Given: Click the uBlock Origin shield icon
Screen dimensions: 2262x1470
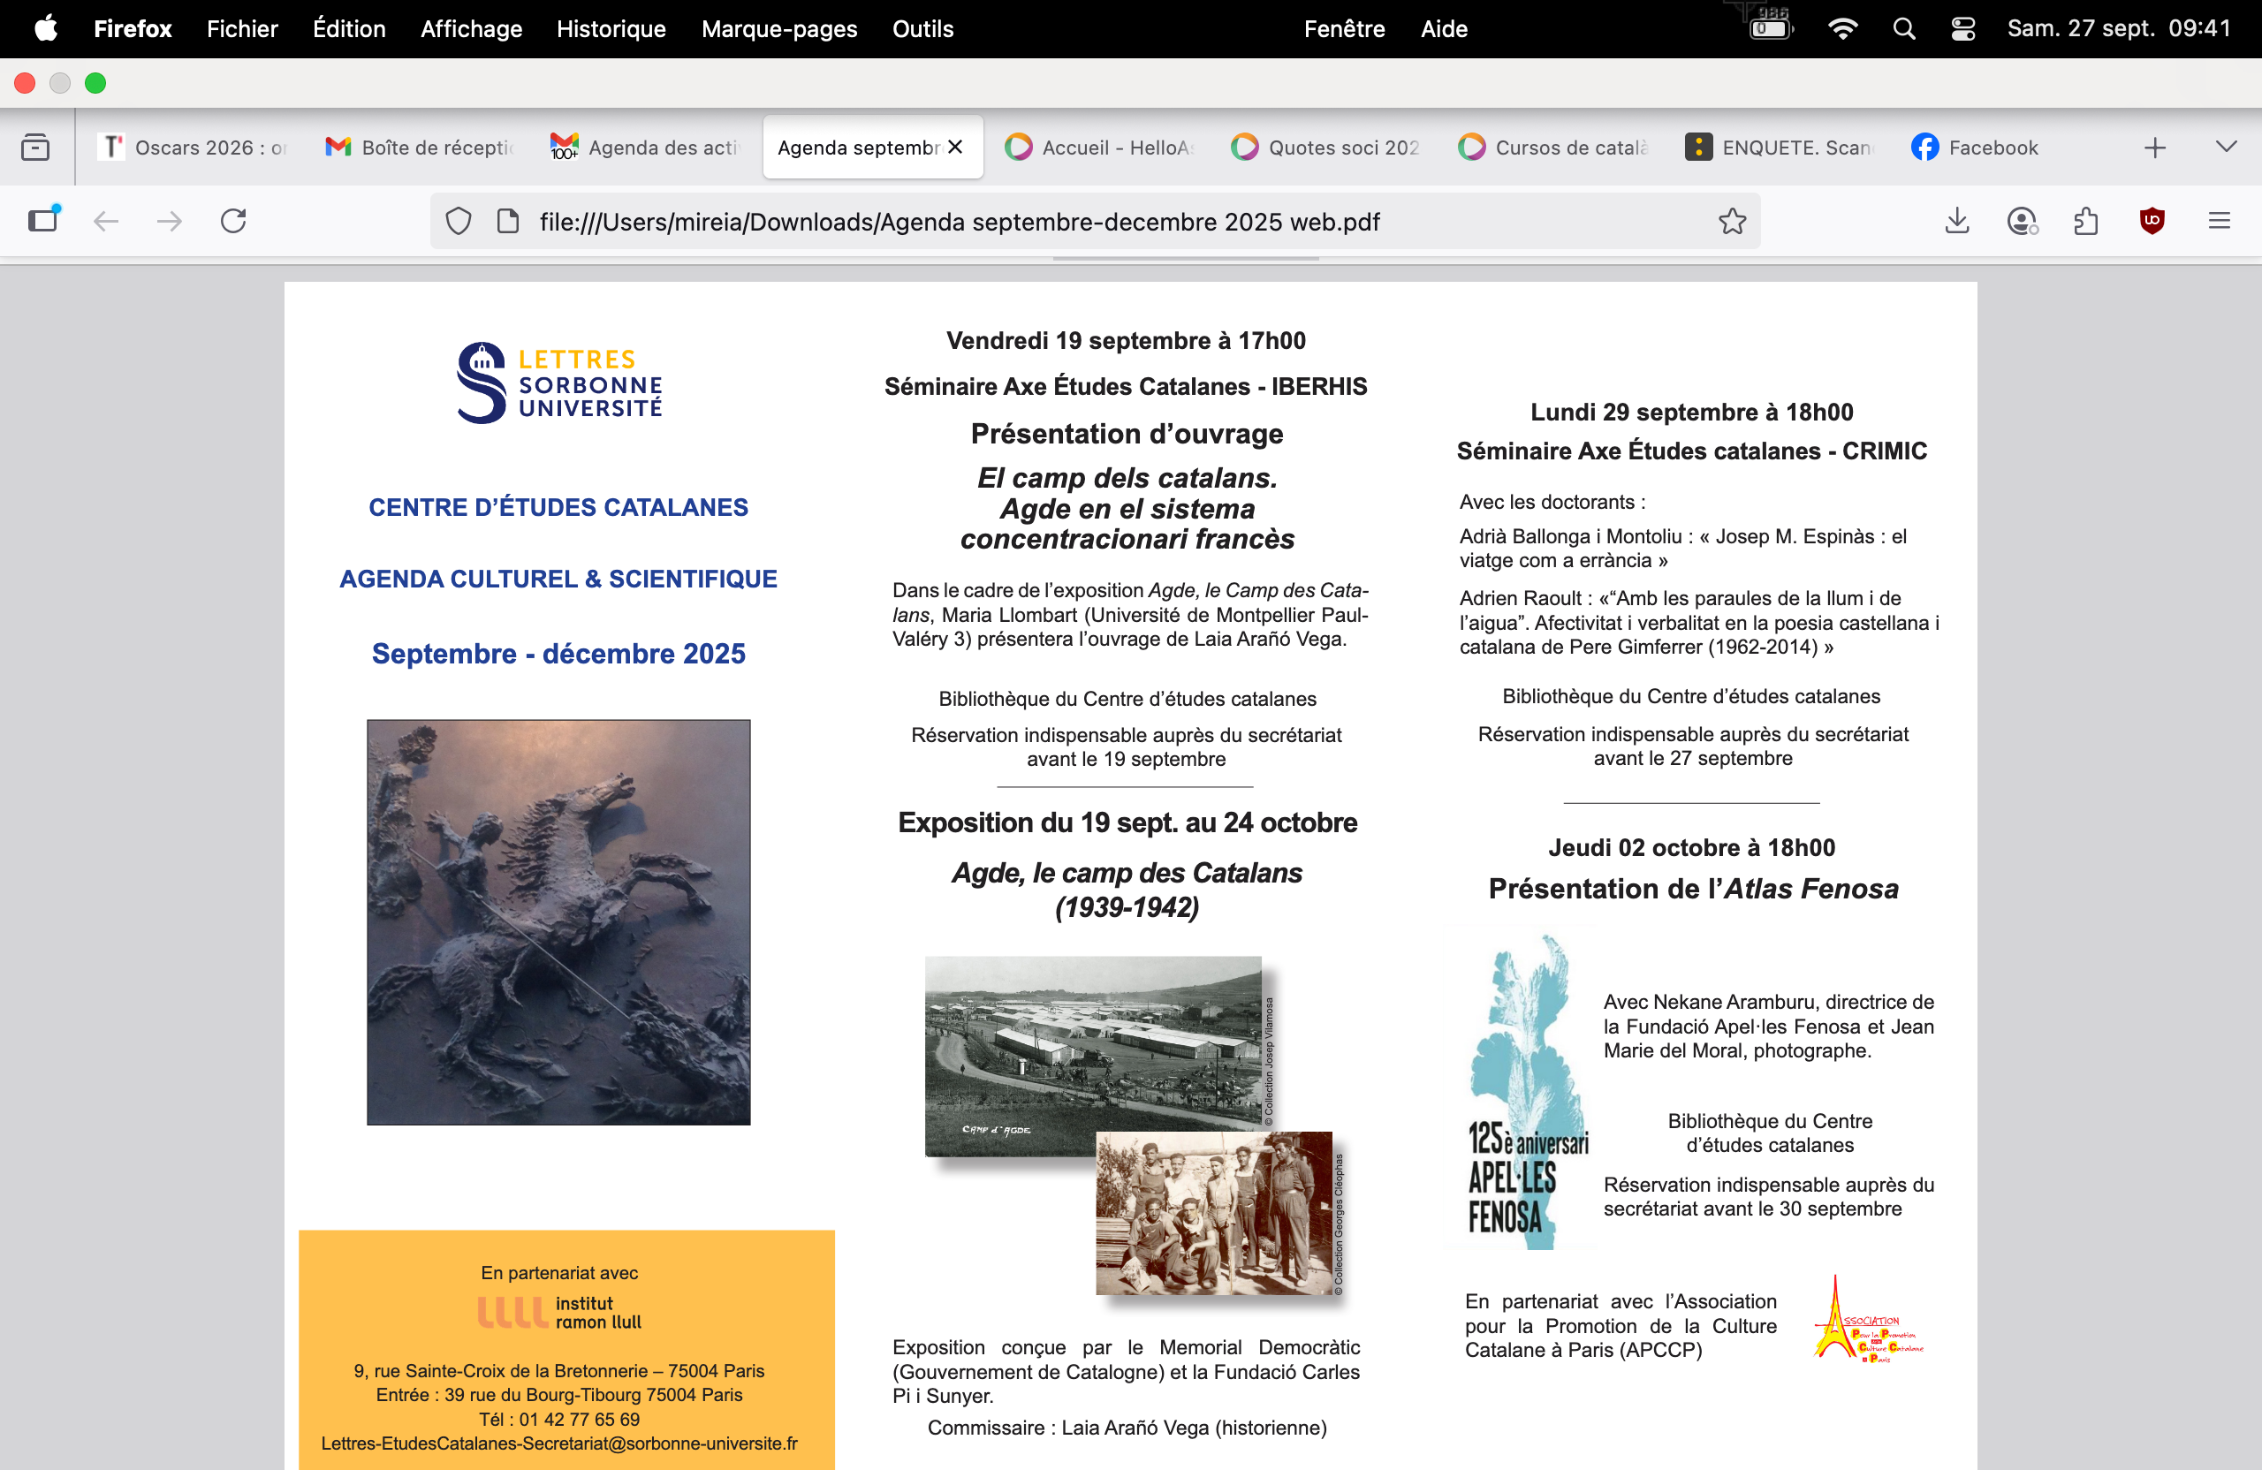Looking at the screenshot, I should click(x=2152, y=222).
